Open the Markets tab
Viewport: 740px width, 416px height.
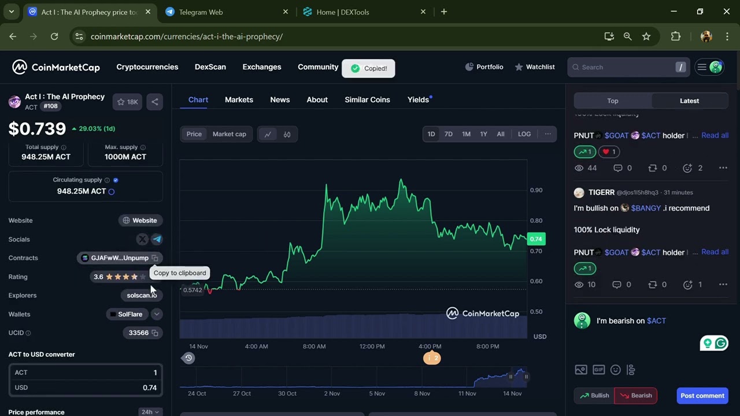click(x=239, y=100)
